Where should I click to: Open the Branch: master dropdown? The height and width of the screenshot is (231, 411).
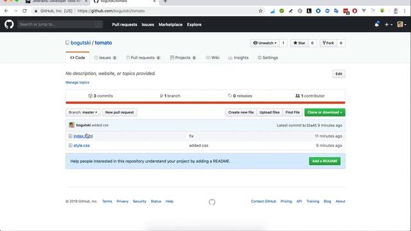tap(83, 112)
